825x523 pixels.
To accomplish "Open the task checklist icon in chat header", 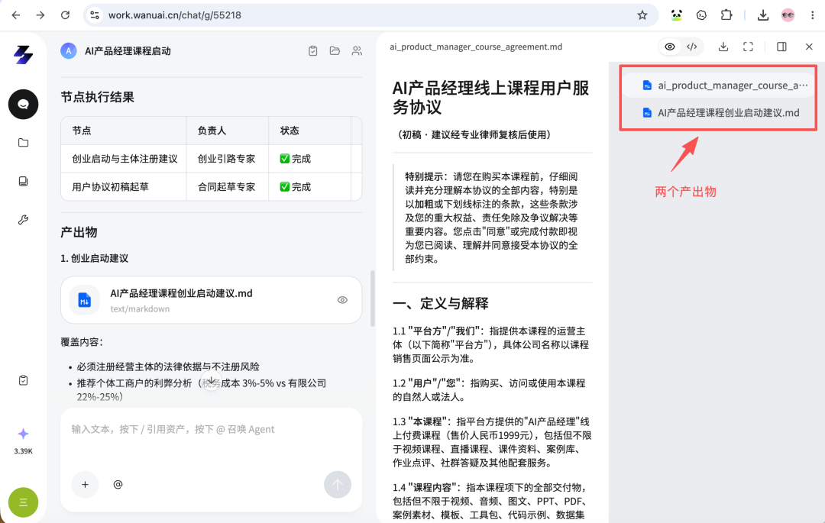I will click(312, 51).
